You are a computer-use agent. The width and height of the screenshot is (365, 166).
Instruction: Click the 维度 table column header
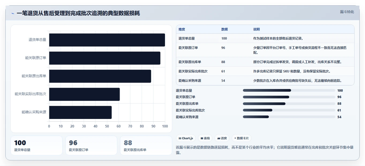[x=182, y=29]
